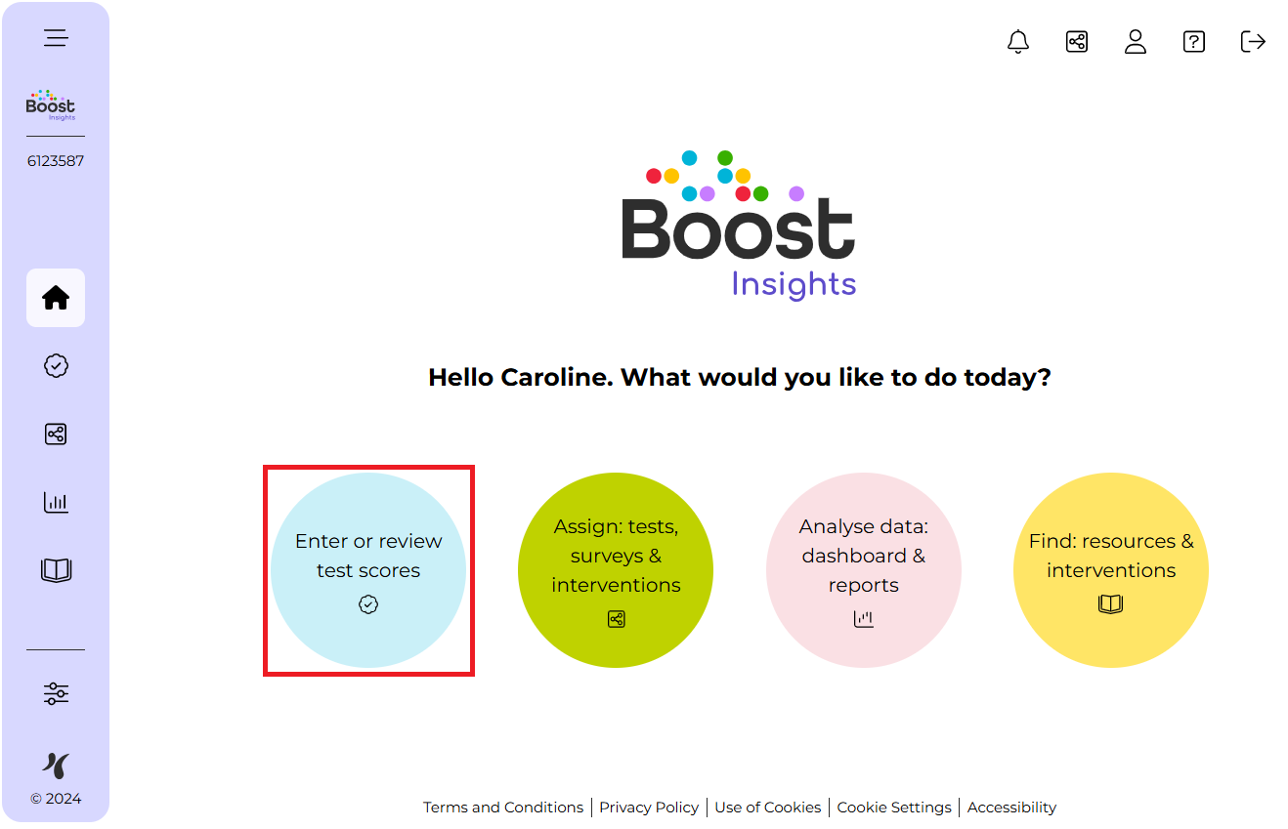1288x829 pixels.
Task: Click the Boost Insights logo in sidebar
Action: tap(51, 105)
